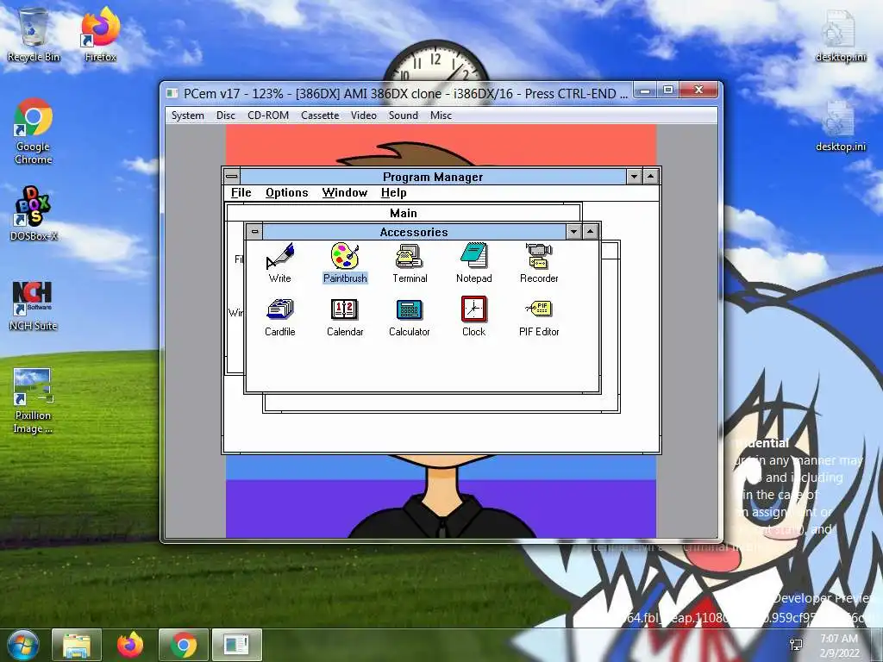The image size is (883, 662).
Task: Open the PCem Sound menu
Action: click(404, 116)
